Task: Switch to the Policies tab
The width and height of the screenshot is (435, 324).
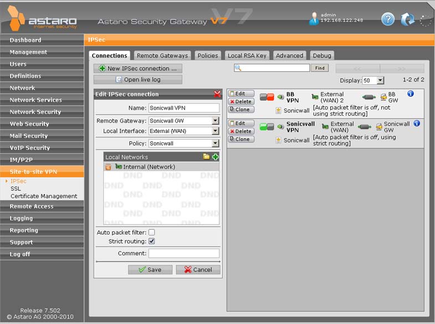Action: click(x=208, y=55)
